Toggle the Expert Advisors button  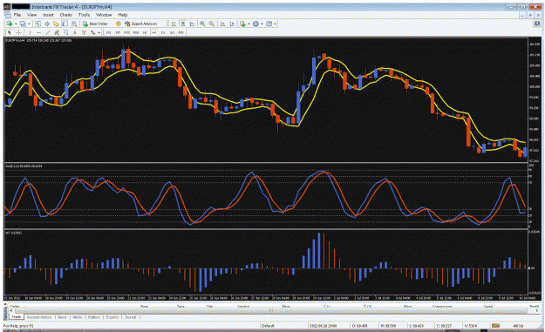141,24
